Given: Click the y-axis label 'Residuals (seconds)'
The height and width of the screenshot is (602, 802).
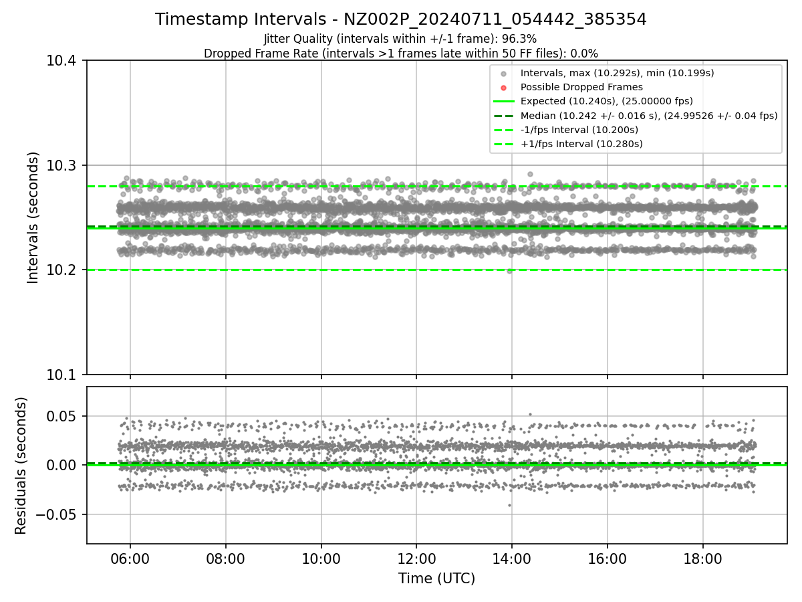Looking at the screenshot, I should pos(21,466).
